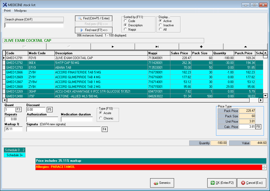Click the Search phrase input field
Viewport: 270px width, 191px height.
coord(34,26)
